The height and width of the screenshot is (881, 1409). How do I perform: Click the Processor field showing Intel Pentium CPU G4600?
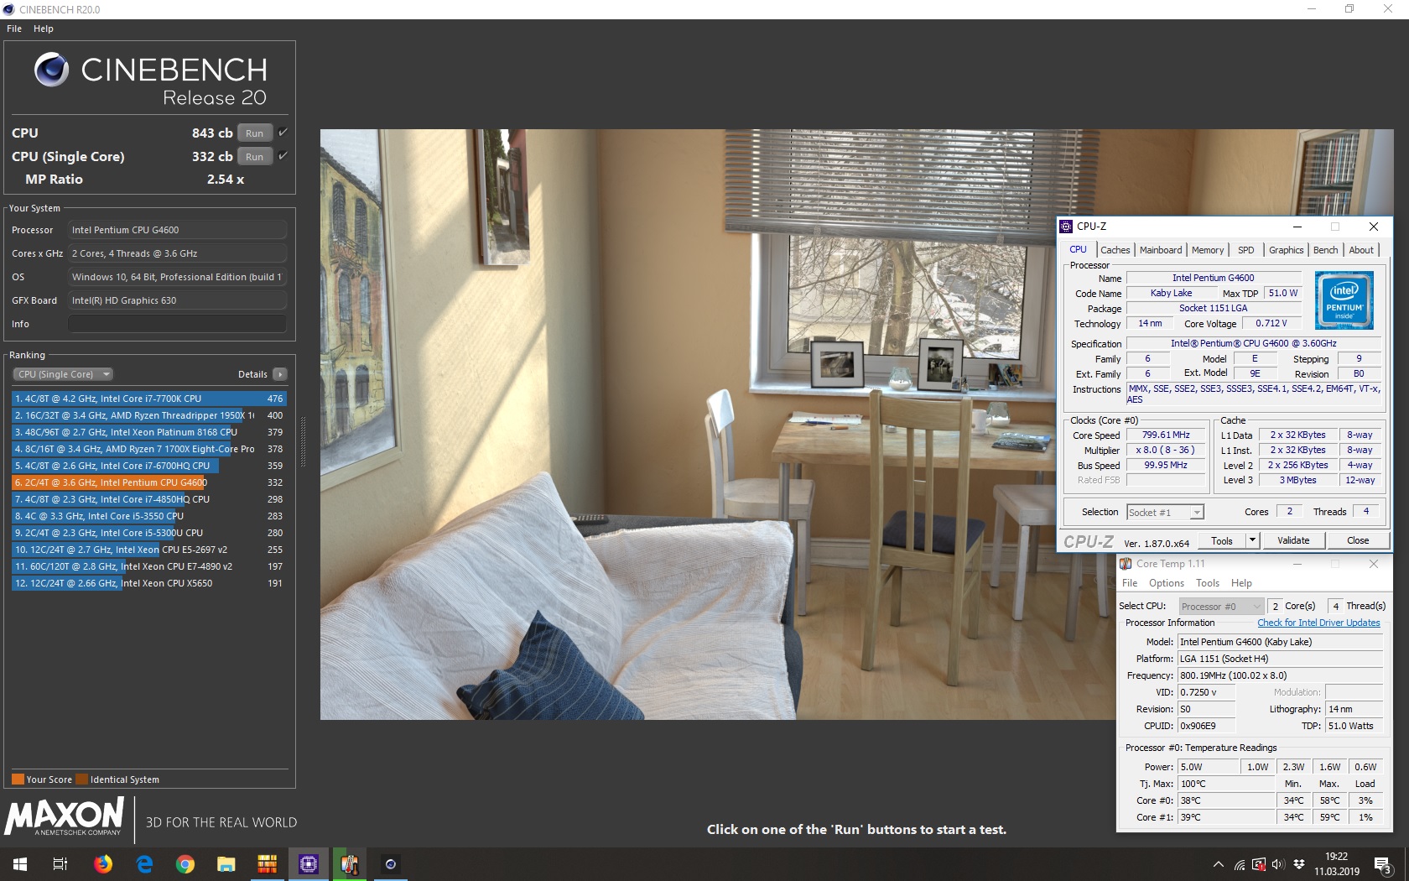177,230
